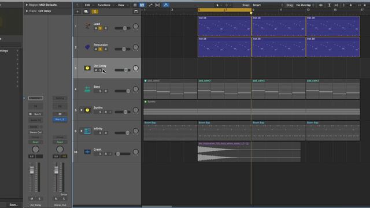Click the Crash audio track icon

[87, 152]
